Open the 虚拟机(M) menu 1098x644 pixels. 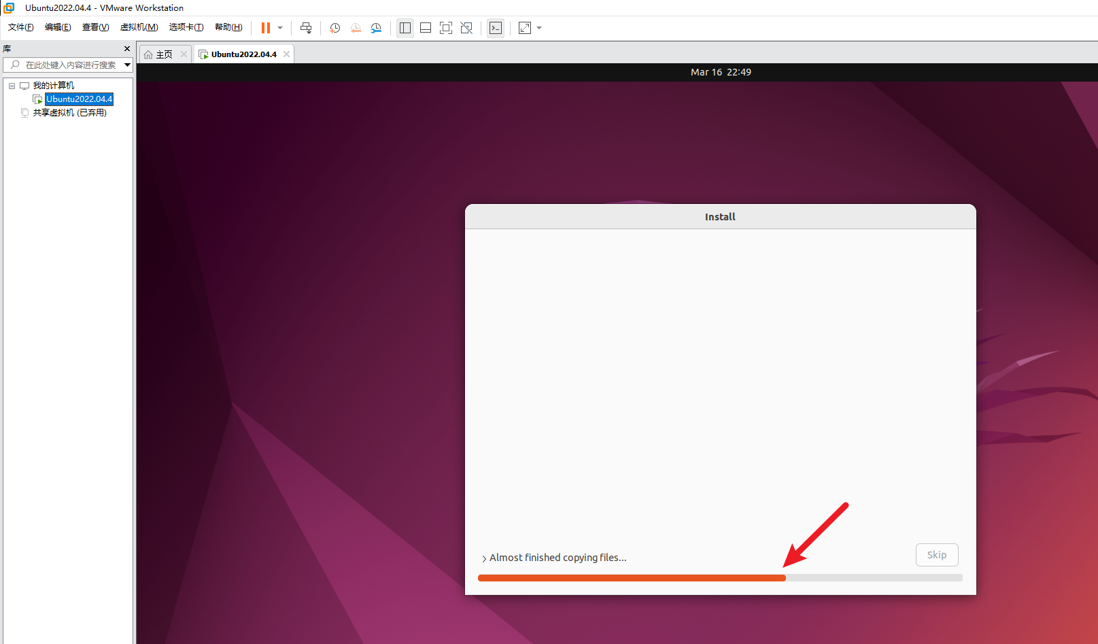(139, 27)
